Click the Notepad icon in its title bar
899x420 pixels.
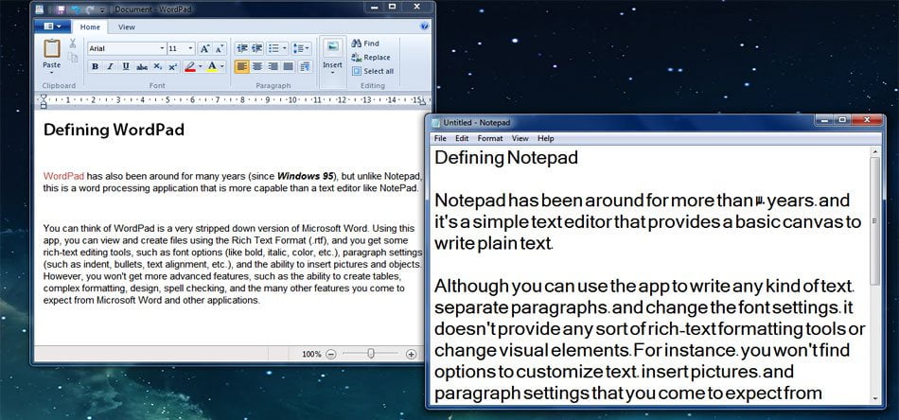(x=435, y=123)
